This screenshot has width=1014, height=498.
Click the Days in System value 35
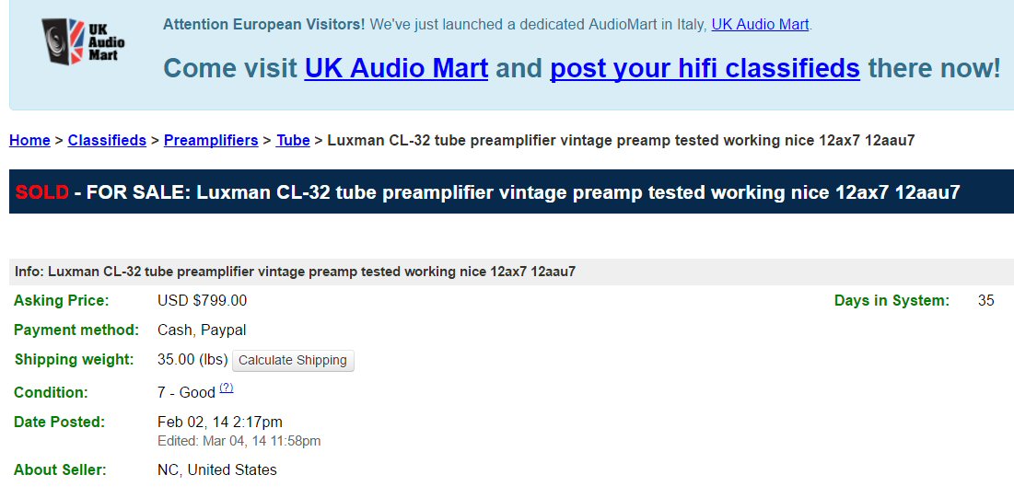tap(985, 301)
